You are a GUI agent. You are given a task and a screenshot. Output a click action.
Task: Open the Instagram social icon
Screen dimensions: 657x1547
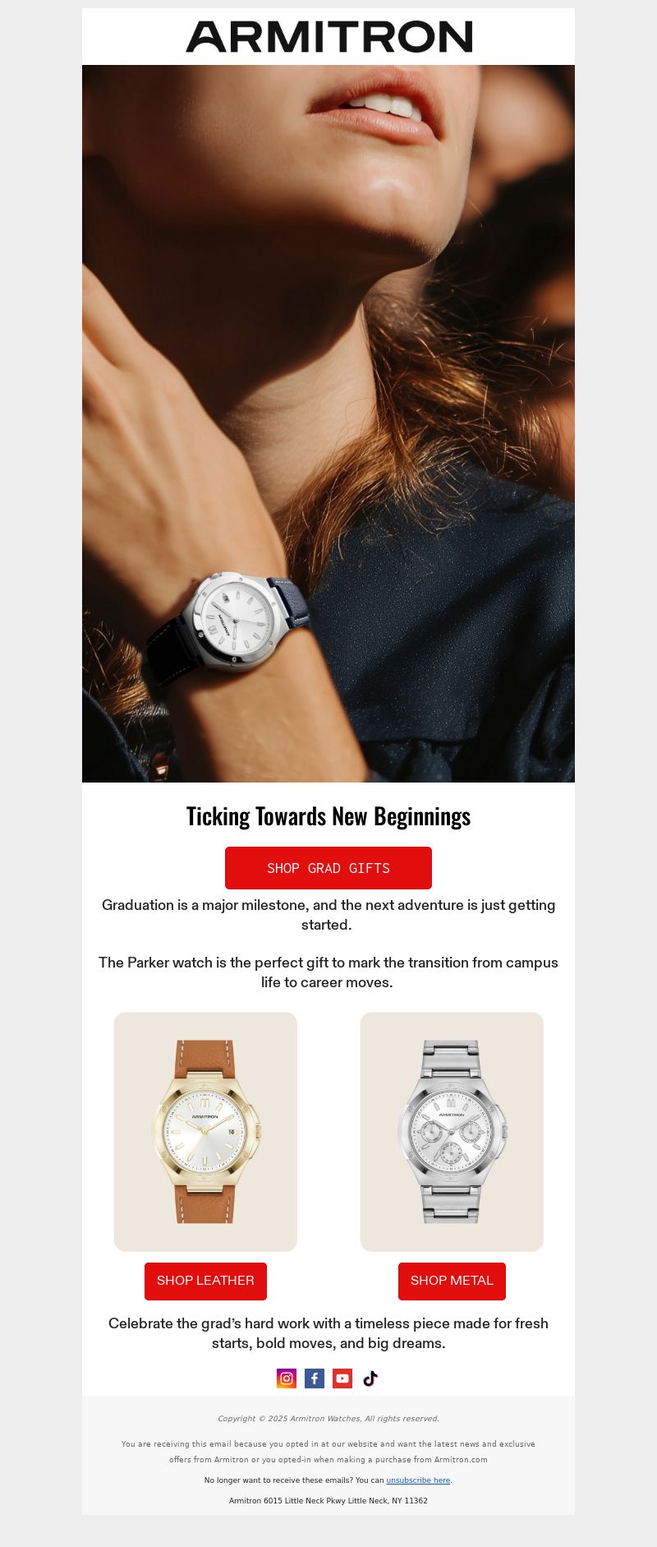[287, 1378]
